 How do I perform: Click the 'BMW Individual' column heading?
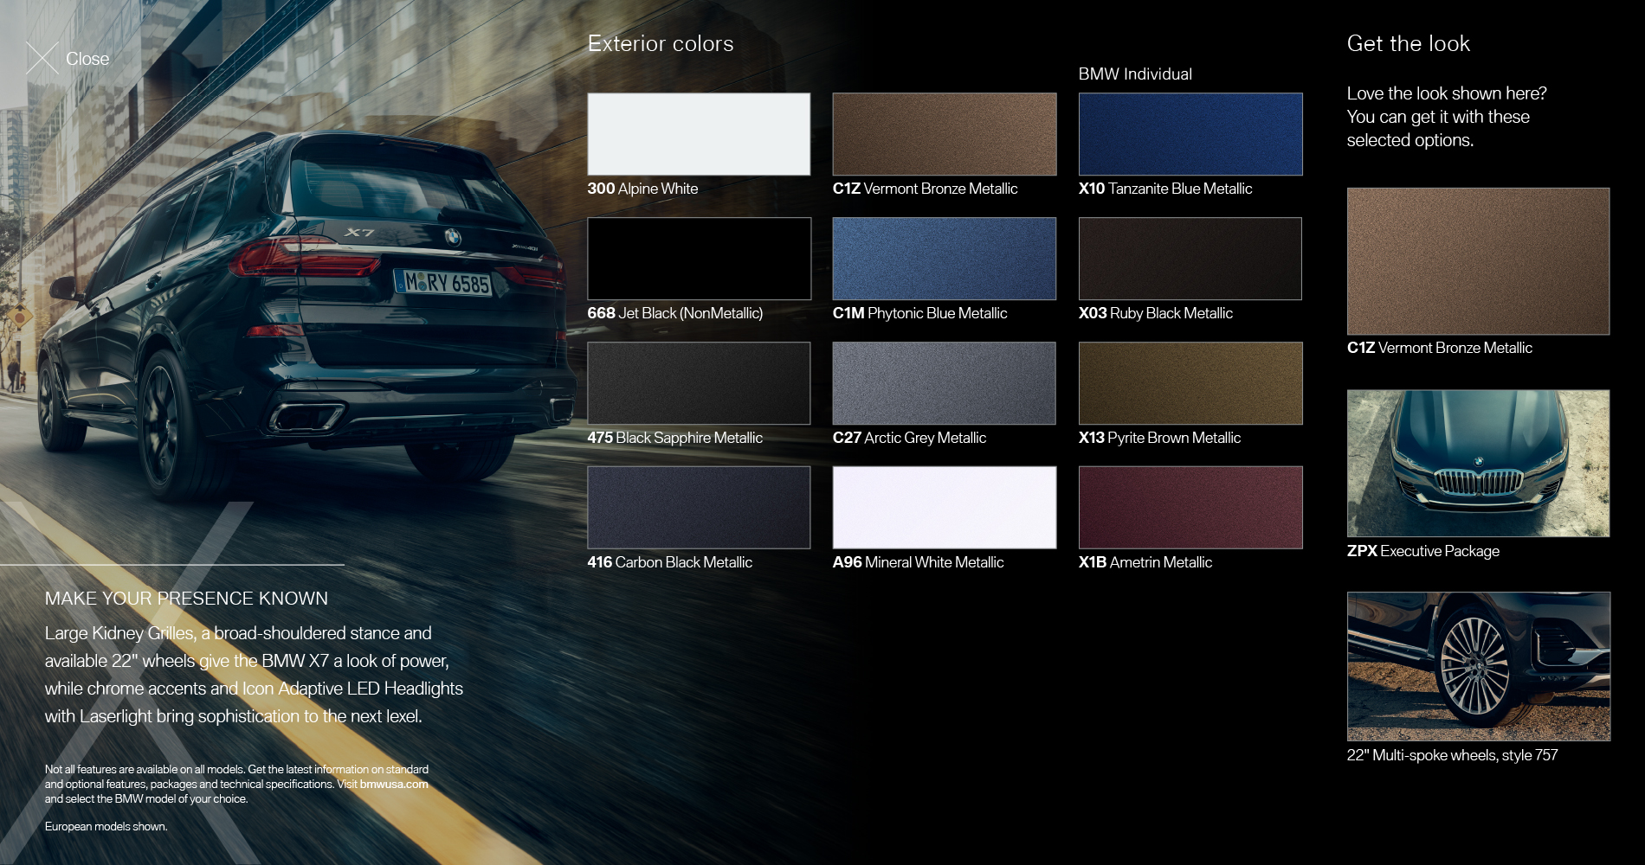[x=1135, y=74]
